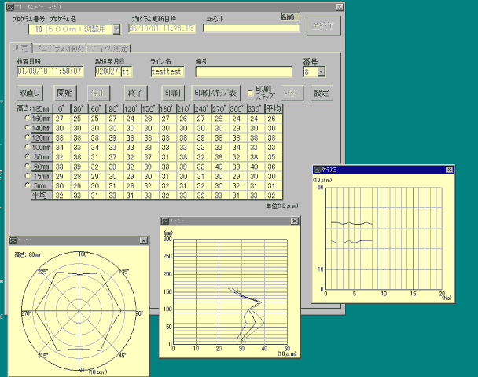478x377 pixels.
Task: Click the 160mm row 平均 cell 26
Action: (274, 119)
